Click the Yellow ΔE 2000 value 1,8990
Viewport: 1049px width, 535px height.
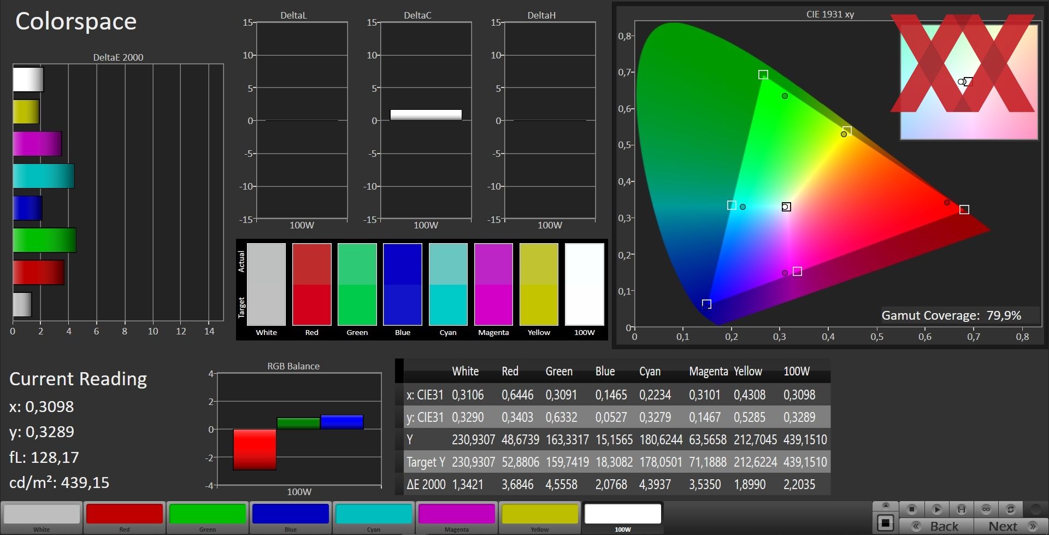click(x=750, y=484)
